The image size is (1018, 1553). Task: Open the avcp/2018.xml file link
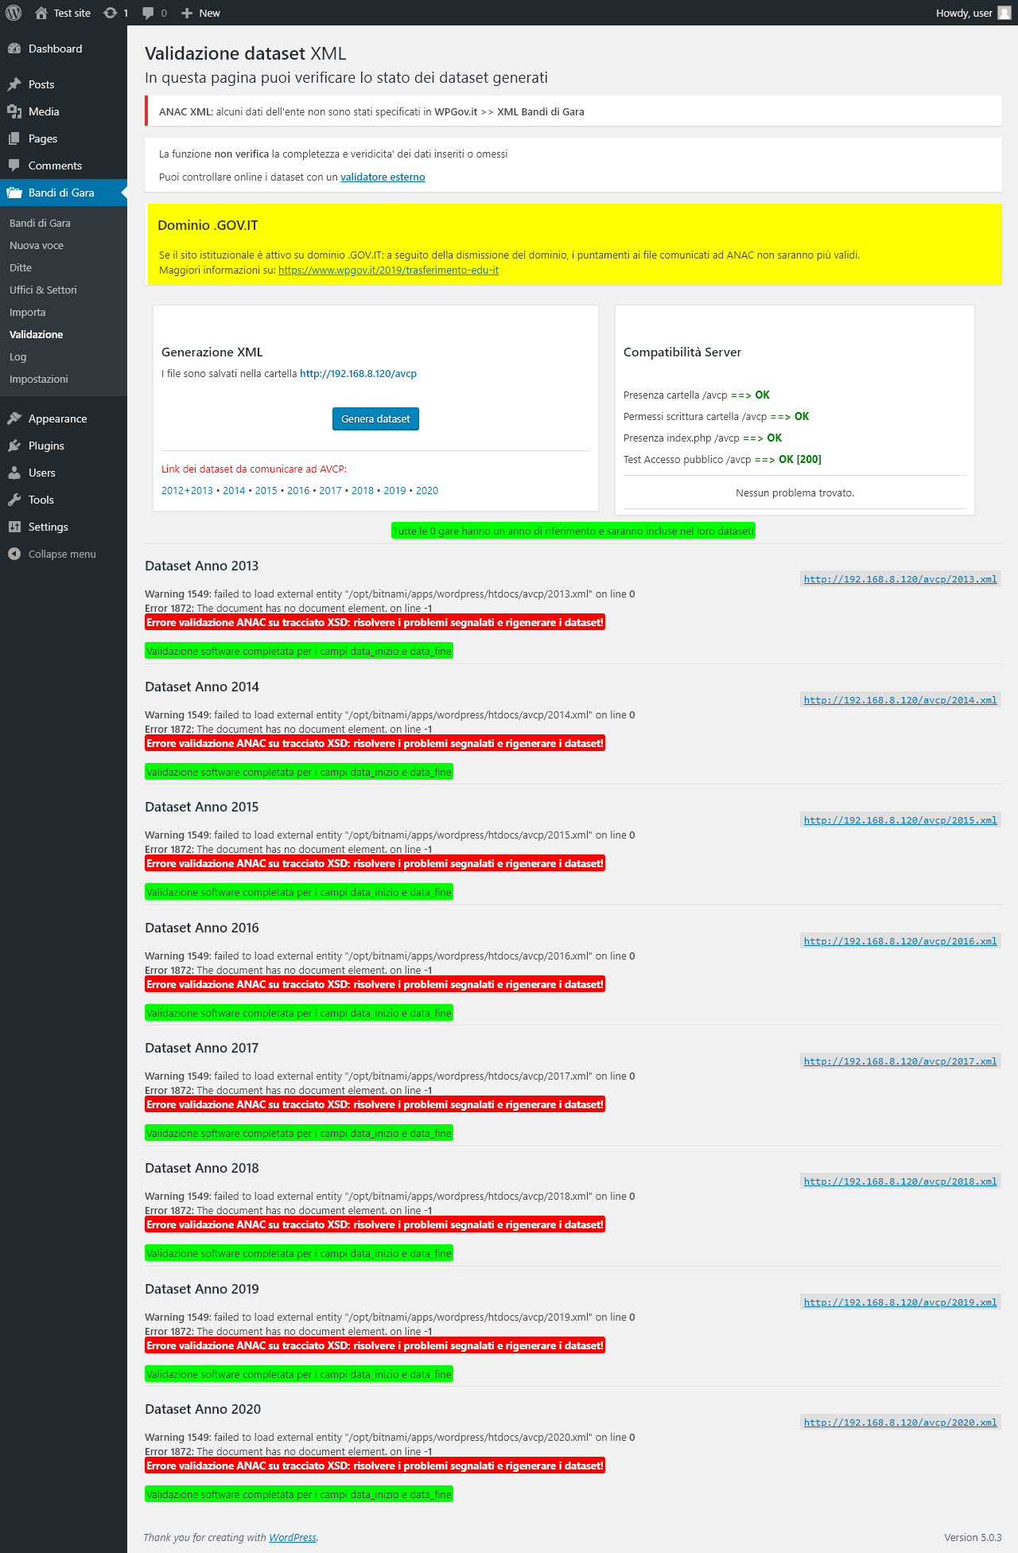(900, 1181)
